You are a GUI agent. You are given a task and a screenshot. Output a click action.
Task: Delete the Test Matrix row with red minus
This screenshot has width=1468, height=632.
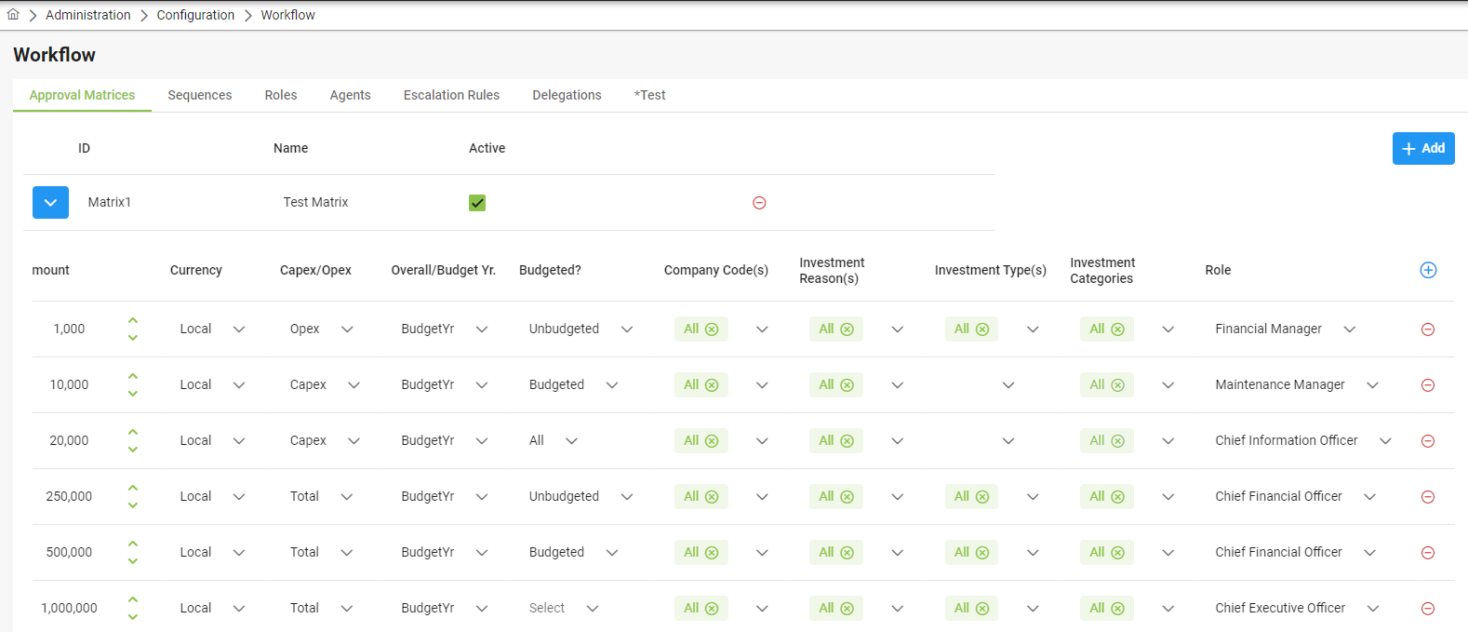pos(759,203)
